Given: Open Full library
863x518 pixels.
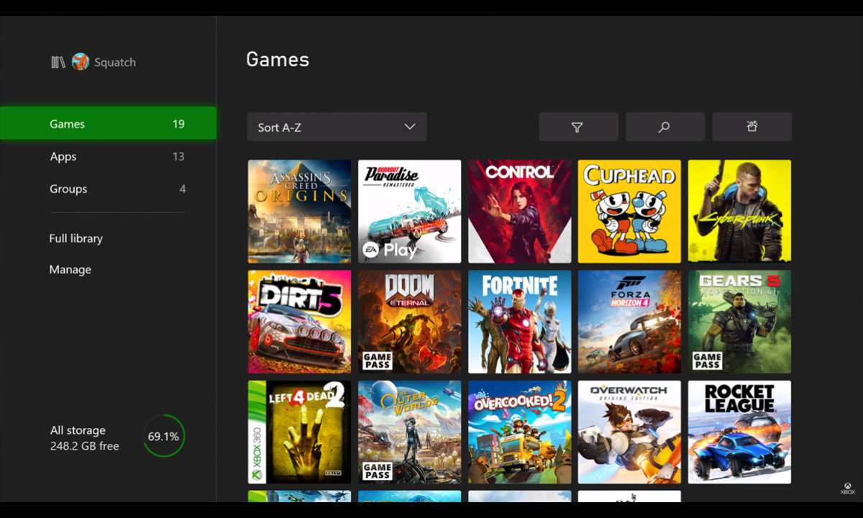Looking at the screenshot, I should (76, 238).
